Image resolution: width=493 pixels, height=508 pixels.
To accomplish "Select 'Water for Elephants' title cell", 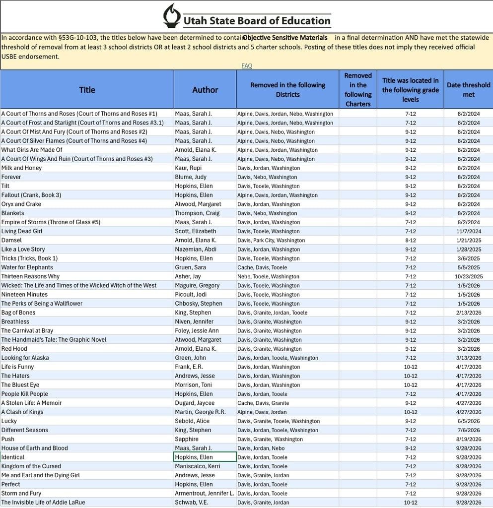I will pyautogui.click(x=87, y=268).
